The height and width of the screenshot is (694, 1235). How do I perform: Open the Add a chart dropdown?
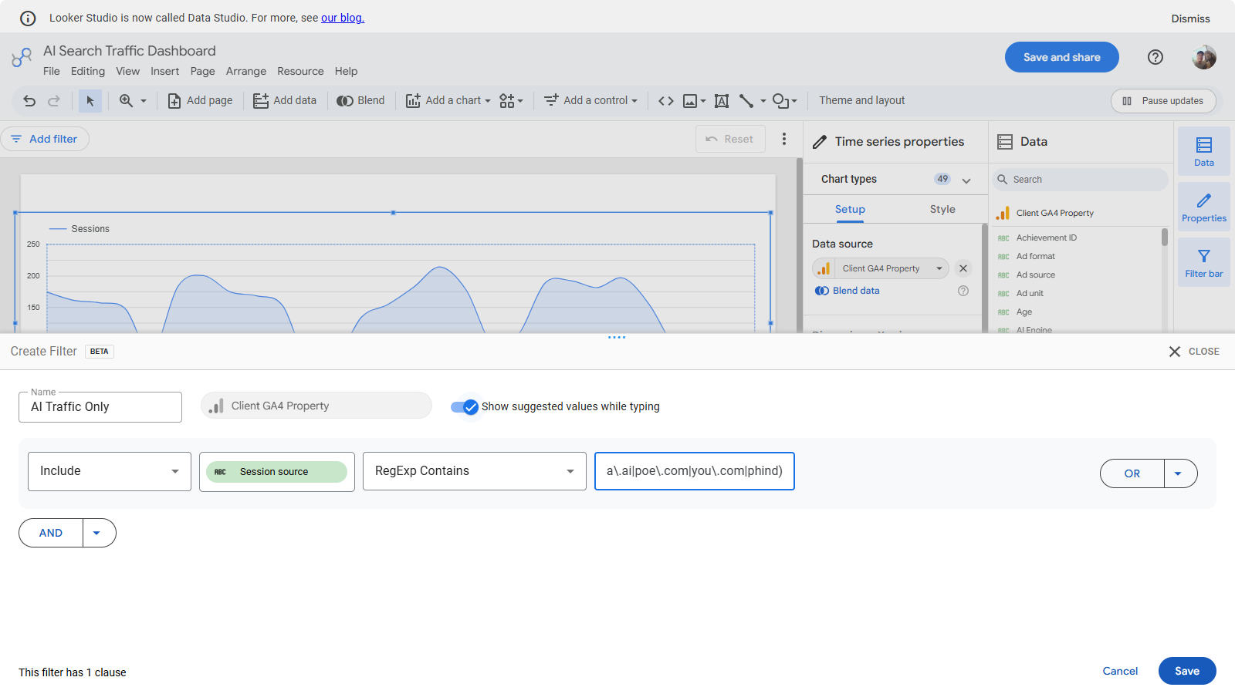[448, 100]
